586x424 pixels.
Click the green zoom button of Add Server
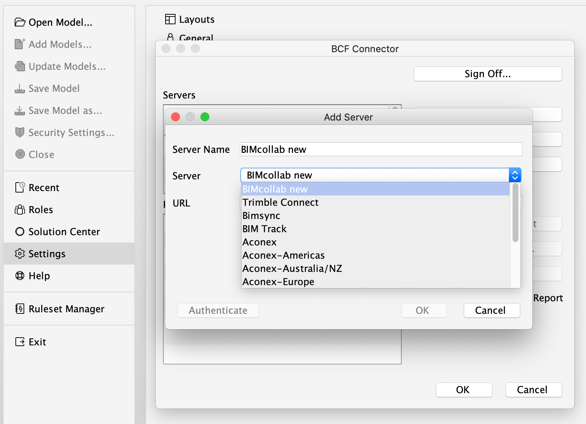[205, 117]
